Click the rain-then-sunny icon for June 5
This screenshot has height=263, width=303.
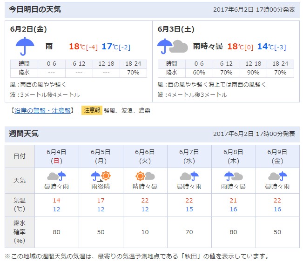(x=101, y=176)
